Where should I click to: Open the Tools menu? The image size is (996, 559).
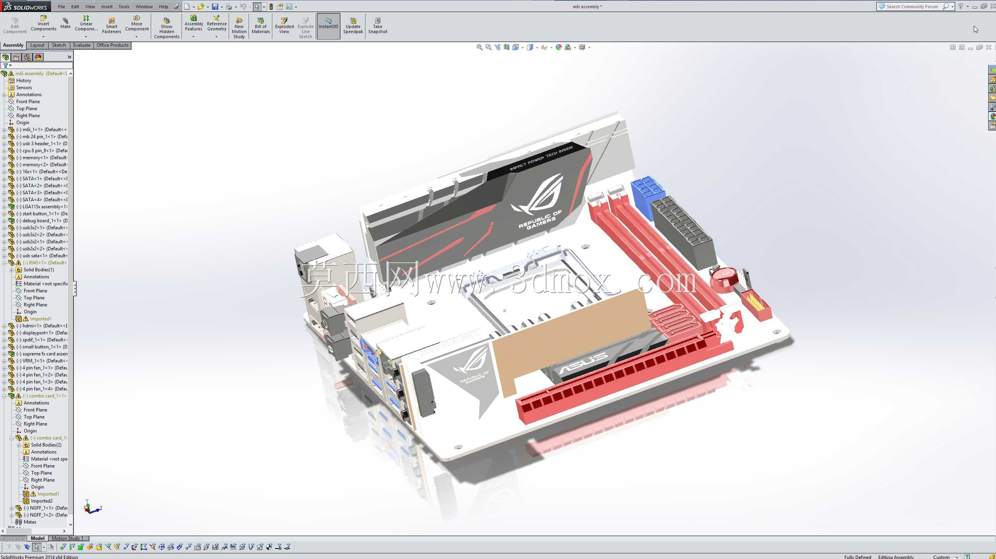pyautogui.click(x=124, y=7)
